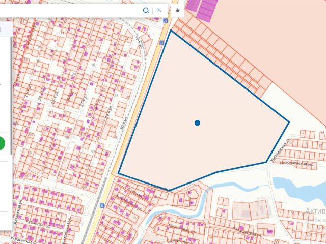Viewport: 326px width, 244px height.
Task: Click the 24-я ул. street label
Action: point(41,94)
